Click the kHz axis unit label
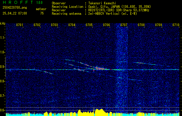Screen dimensions: 182x116 3,23
